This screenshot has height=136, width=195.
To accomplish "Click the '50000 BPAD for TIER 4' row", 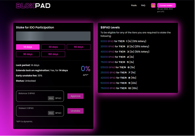I will (x=117, y=57).
